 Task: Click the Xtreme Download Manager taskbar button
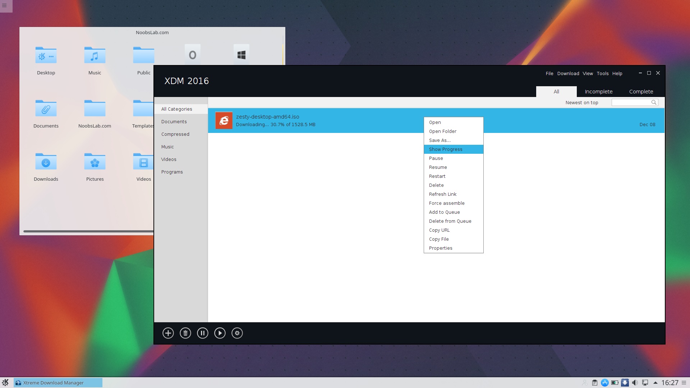pos(58,383)
